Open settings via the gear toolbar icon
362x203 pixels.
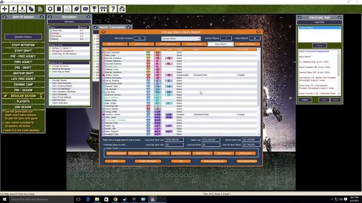pos(50,9)
